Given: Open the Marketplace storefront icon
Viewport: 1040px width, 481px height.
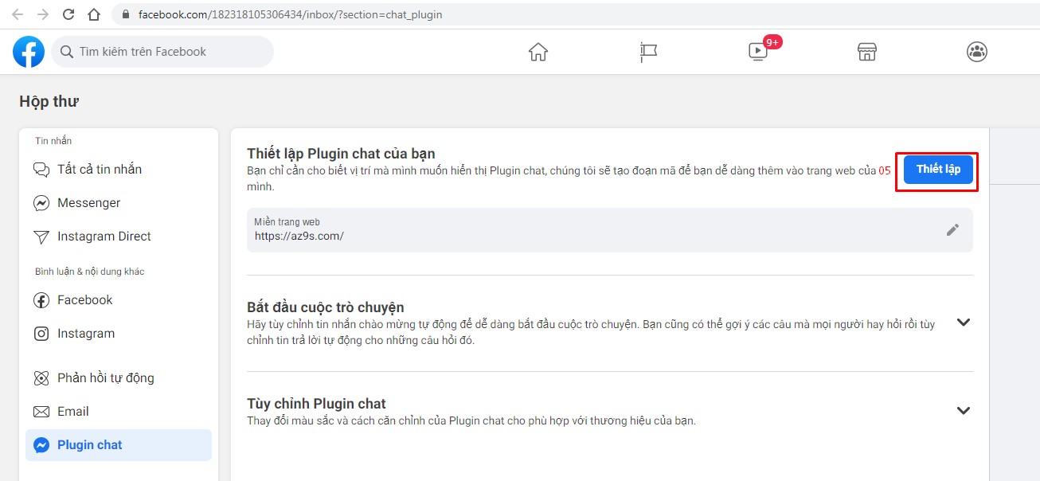Looking at the screenshot, I should click(x=867, y=52).
